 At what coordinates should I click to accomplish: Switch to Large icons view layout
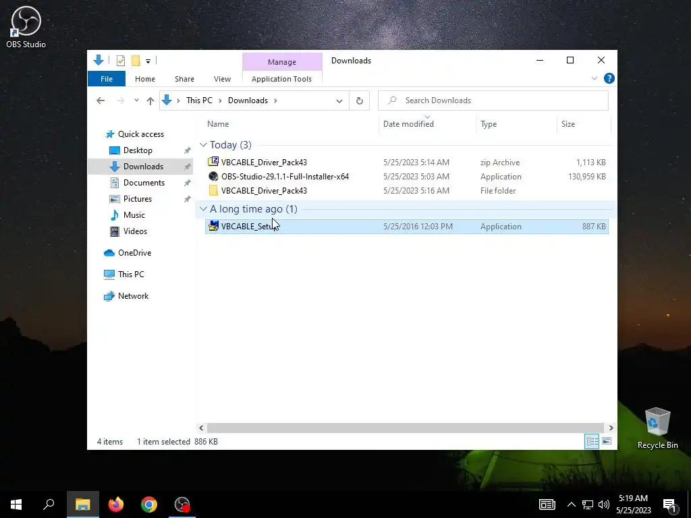[x=607, y=441]
